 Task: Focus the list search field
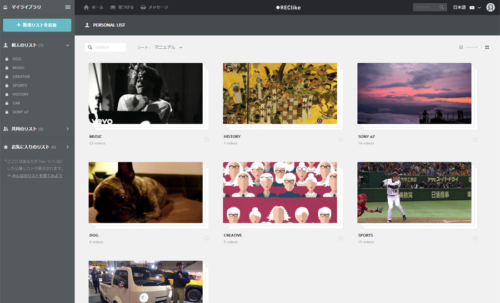coord(105,47)
